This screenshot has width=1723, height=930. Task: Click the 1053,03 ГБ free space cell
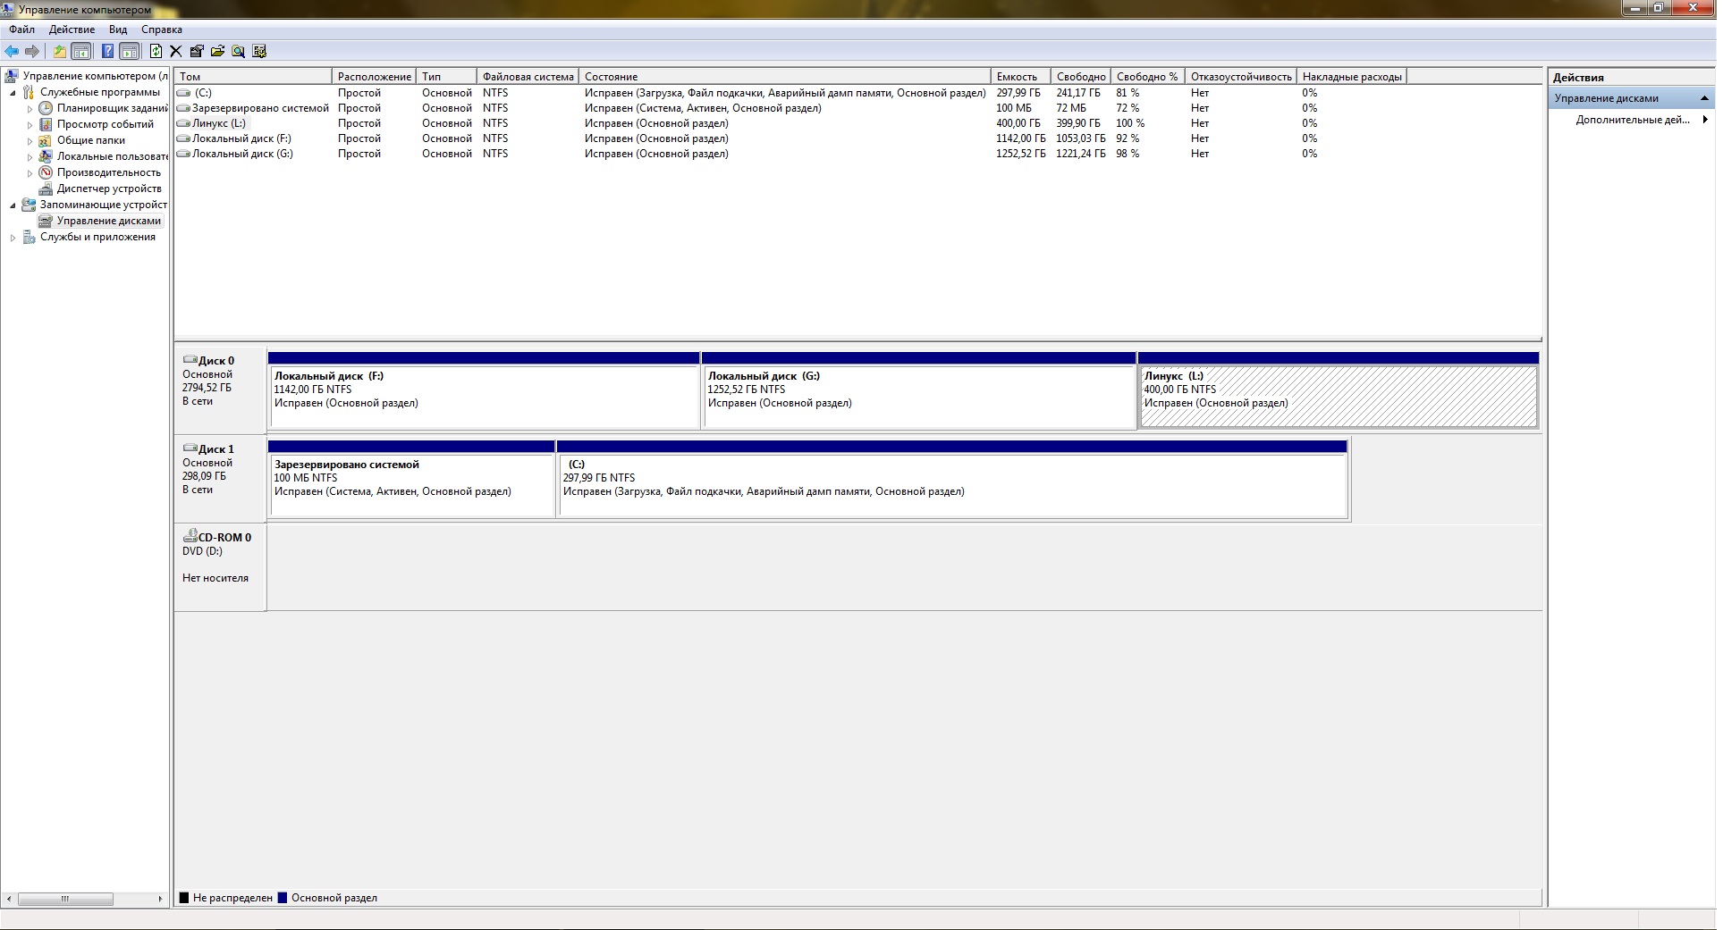(x=1080, y=138)
